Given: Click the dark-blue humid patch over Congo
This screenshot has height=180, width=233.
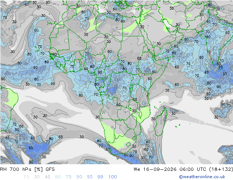Looking at the screenshot, I should (x=113, y=90).
